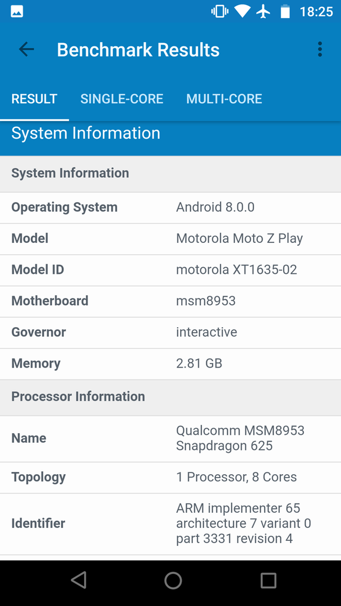Tap the image notification icon in status bar
The width and height of the screenshot is (341, 606).
point(17,12)
